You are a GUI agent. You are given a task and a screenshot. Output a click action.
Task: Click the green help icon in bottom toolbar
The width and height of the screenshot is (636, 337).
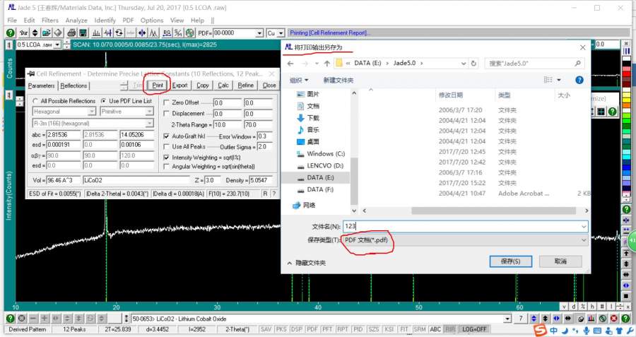pyautogui.click(x=10, y=319)
